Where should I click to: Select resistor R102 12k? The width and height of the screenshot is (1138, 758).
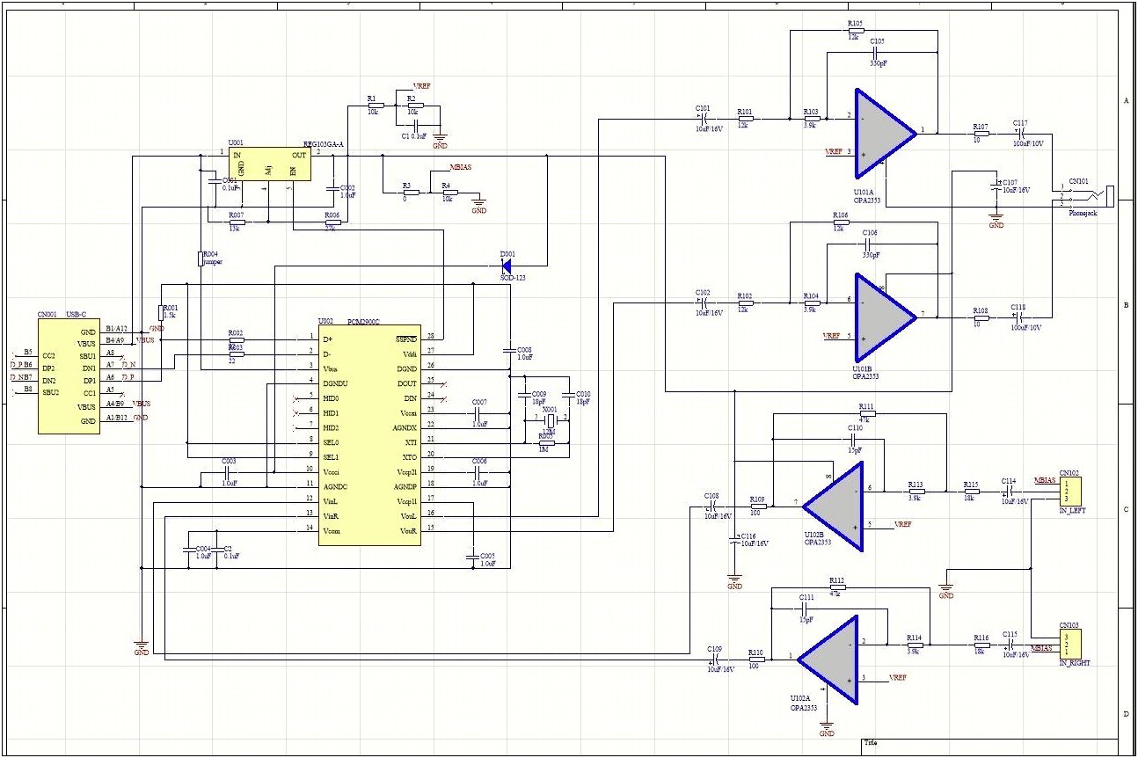coord(746,302)
